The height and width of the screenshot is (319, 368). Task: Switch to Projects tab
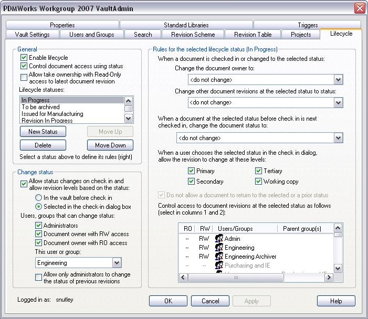coord(301,35)
